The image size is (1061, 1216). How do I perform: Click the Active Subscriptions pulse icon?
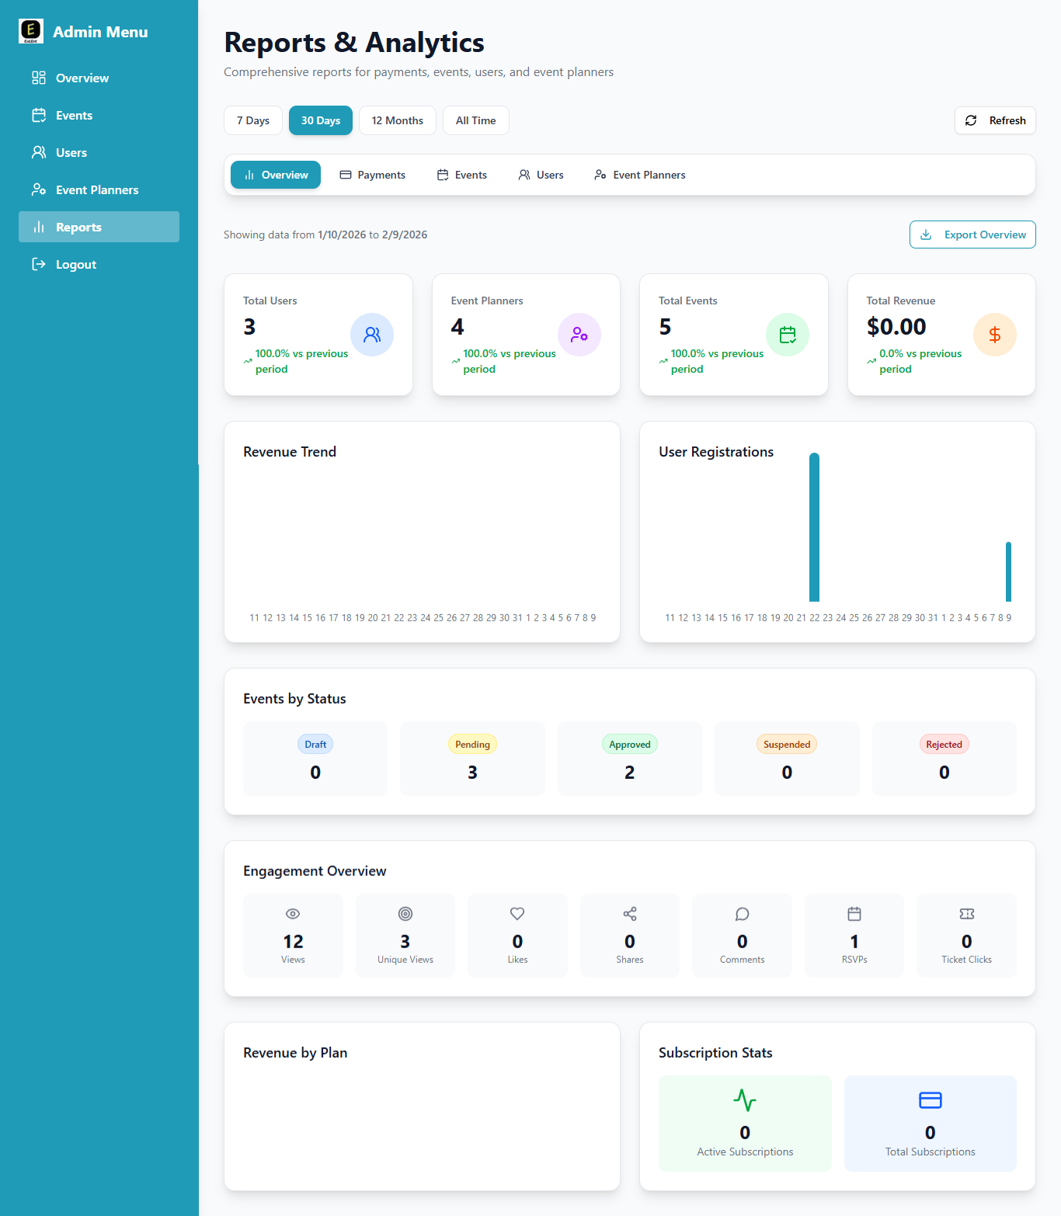coord(745,1100)
